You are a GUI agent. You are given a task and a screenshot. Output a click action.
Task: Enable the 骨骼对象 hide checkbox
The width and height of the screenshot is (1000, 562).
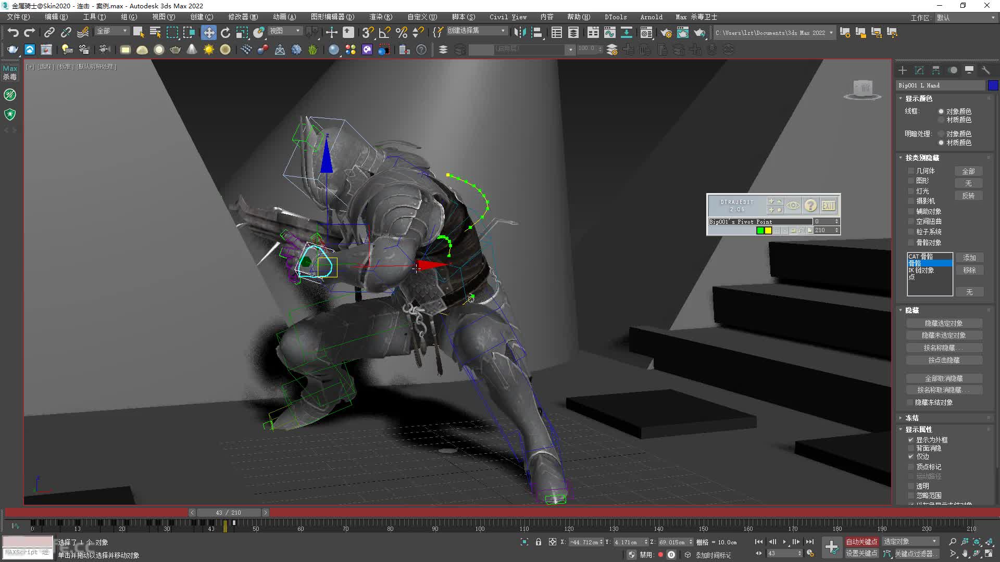pos(911,242)
